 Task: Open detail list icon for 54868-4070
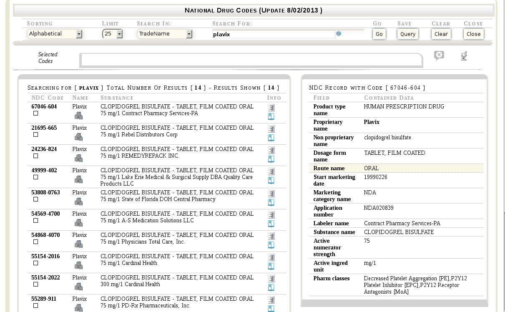(x=271, y=236)
